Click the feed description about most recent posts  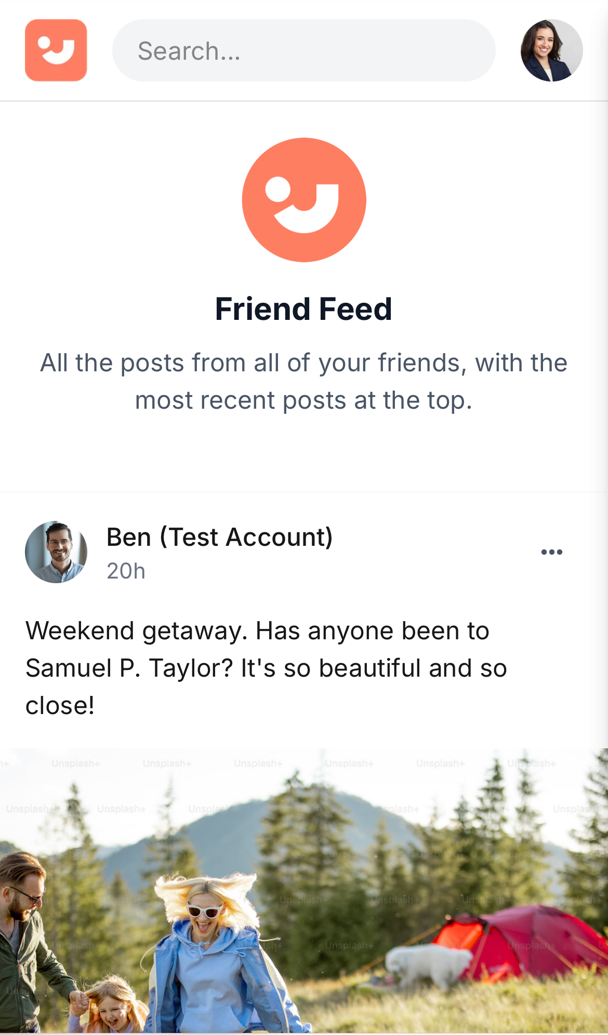[304, 381]
